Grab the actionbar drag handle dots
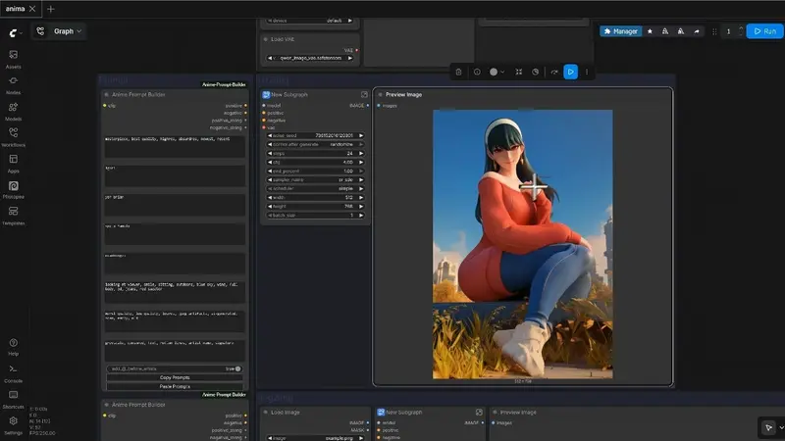 coord(714,31)
